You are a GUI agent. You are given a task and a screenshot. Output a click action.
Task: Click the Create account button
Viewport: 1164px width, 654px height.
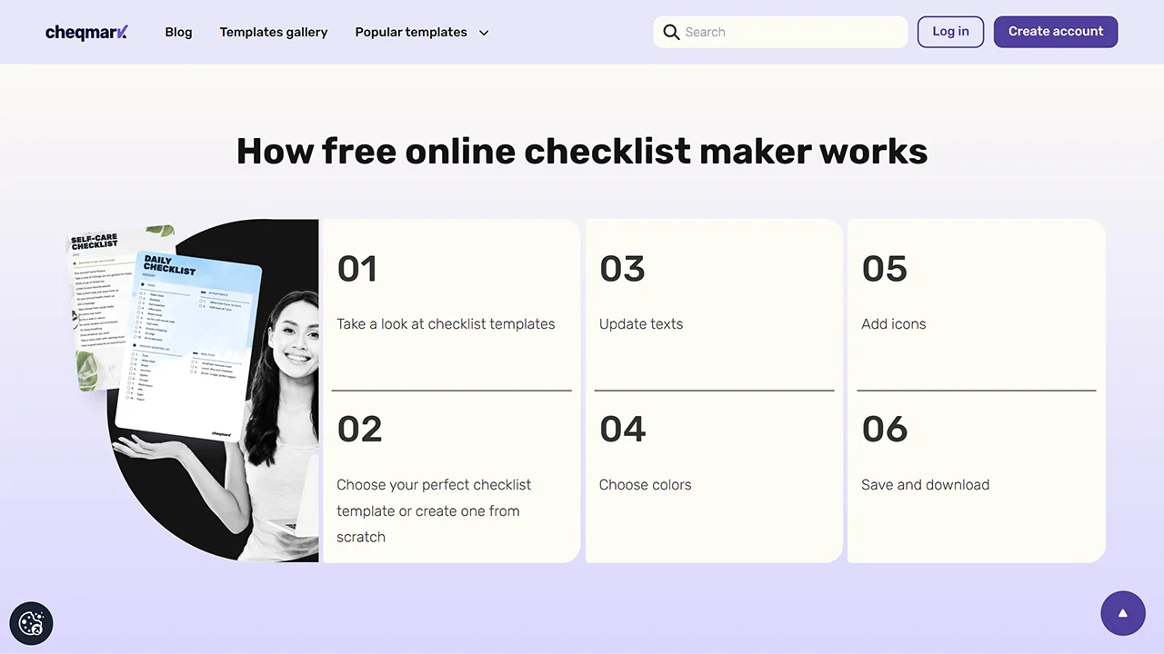(1056, 31)
